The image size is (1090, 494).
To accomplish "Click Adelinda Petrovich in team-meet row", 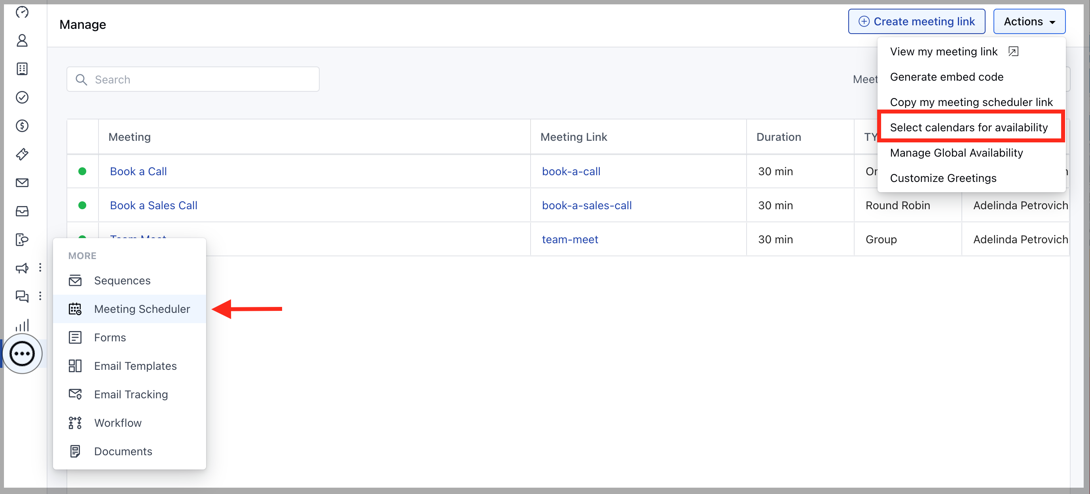I will pyautogui.click(x=1020, y=239).
